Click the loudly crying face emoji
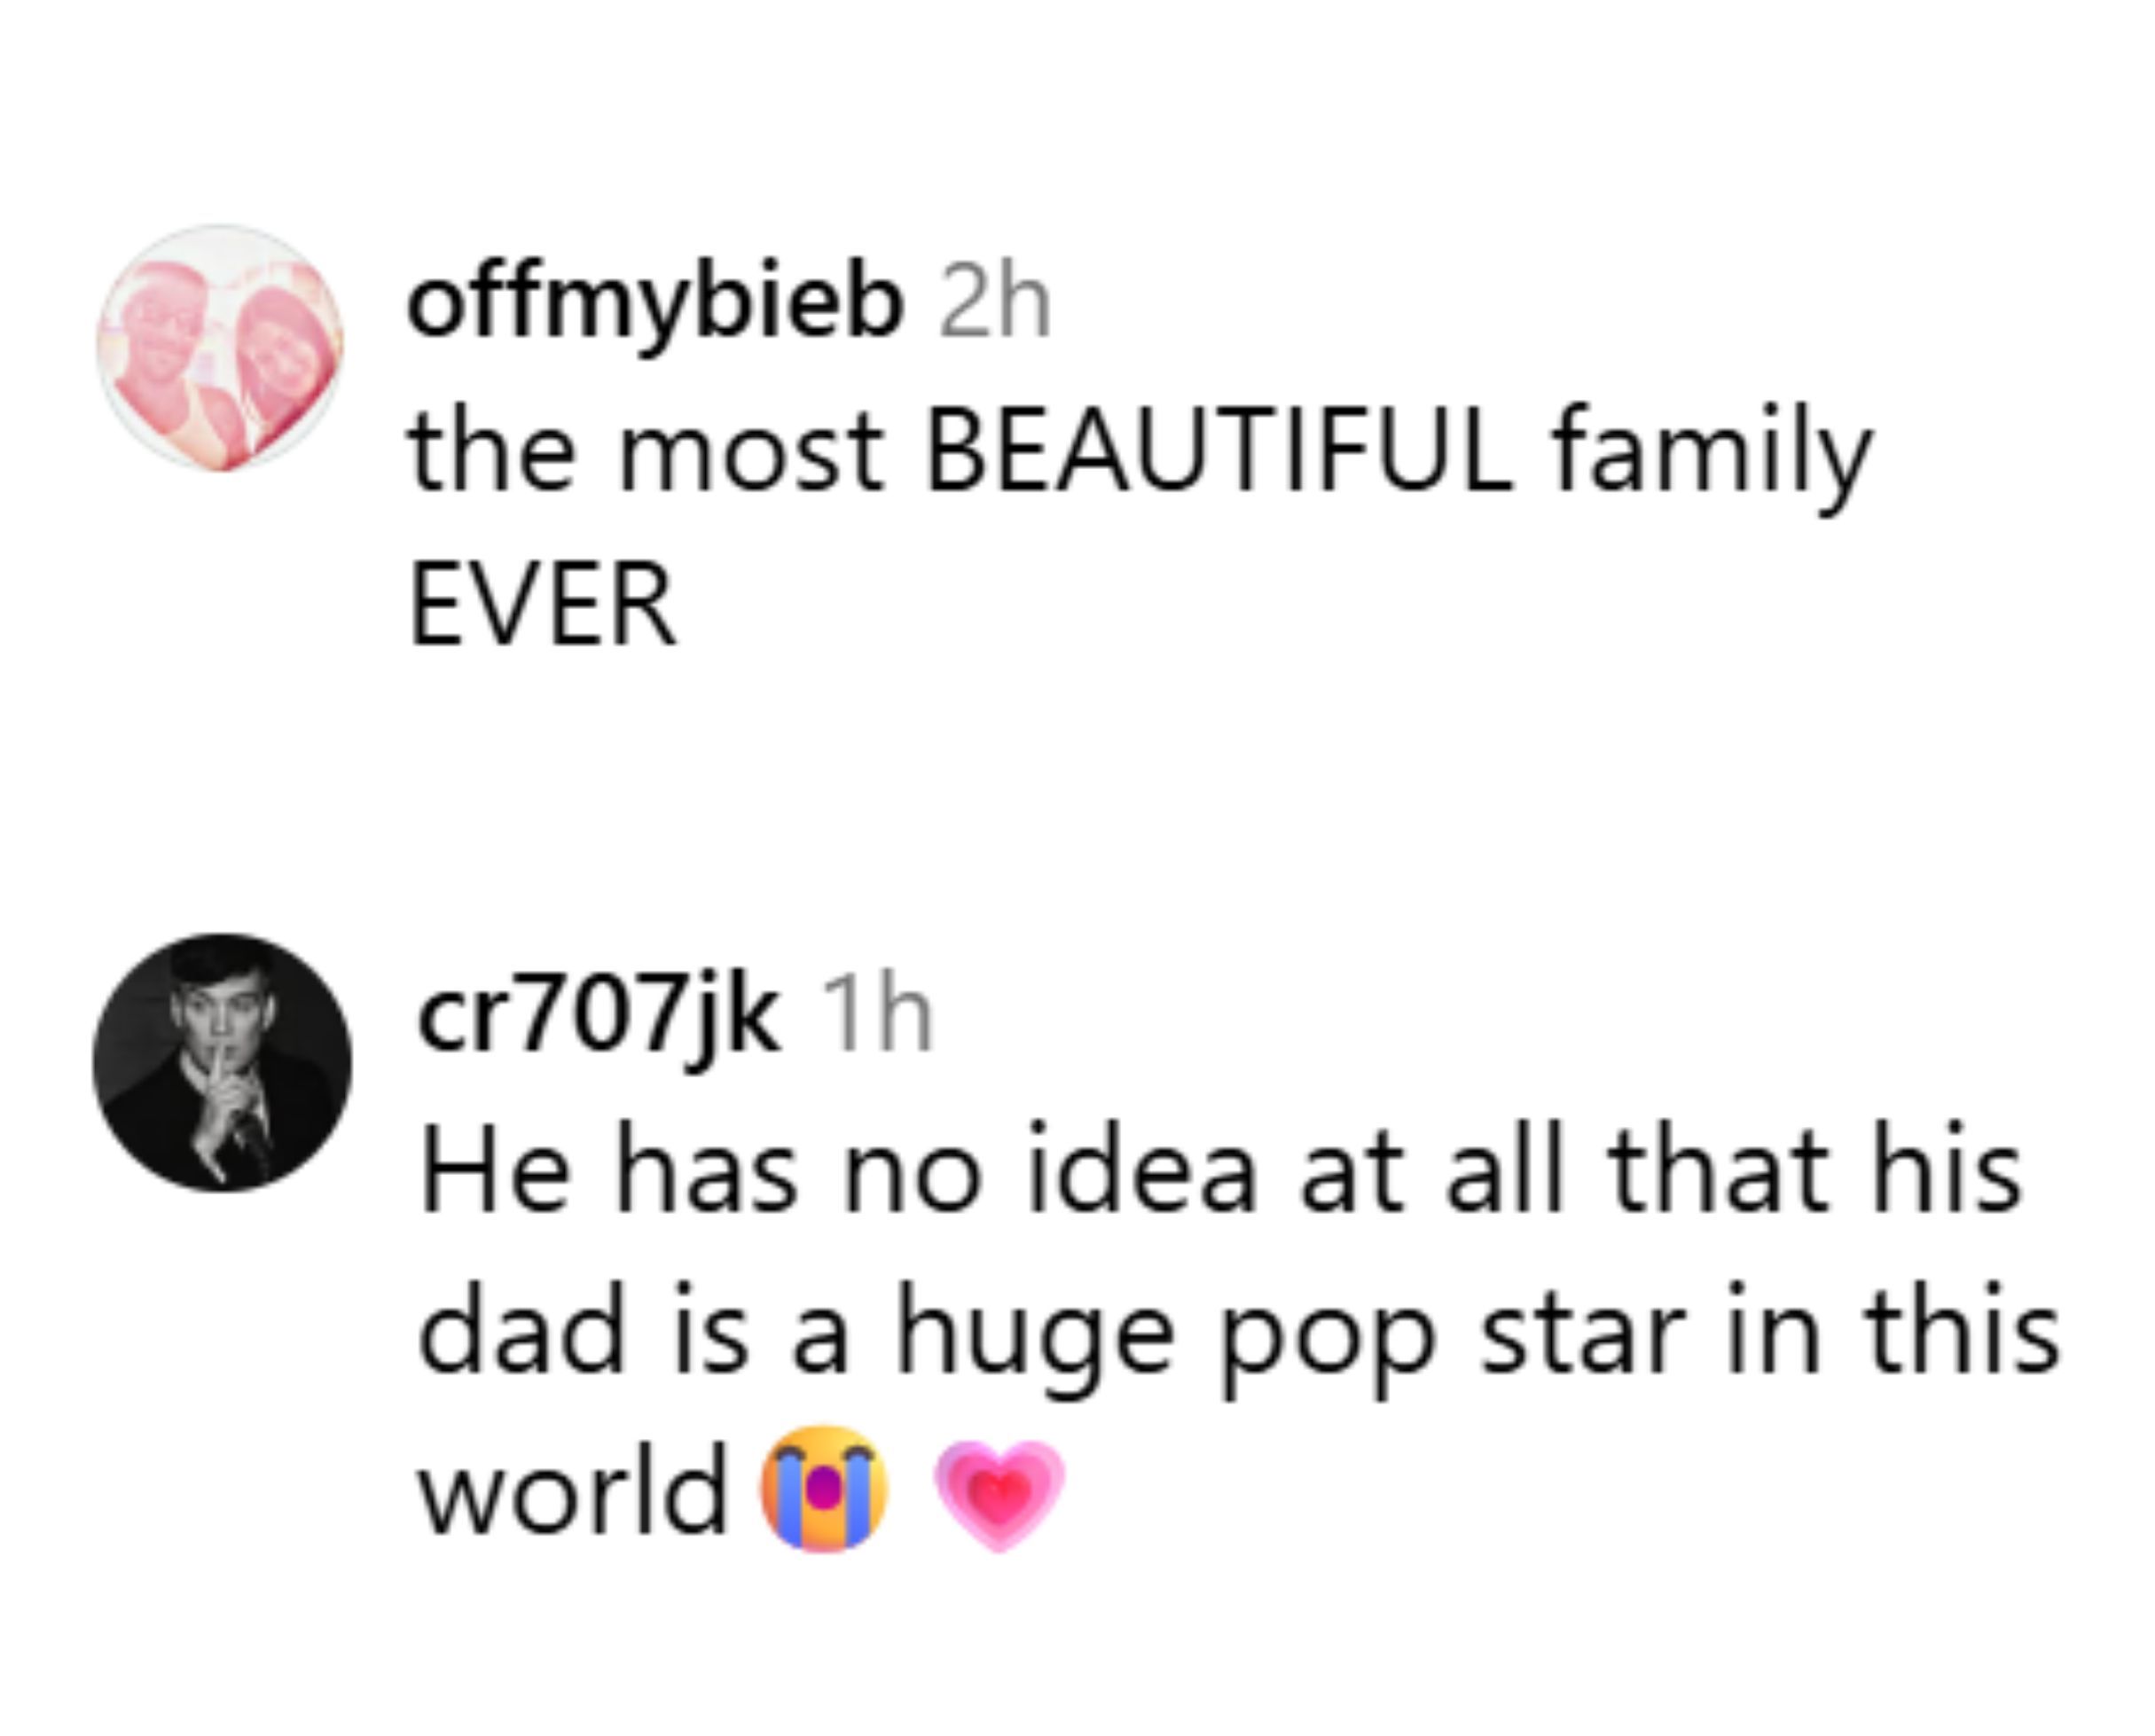The height and width of the screenshot is (1736, 2155). click(823, 1489)
